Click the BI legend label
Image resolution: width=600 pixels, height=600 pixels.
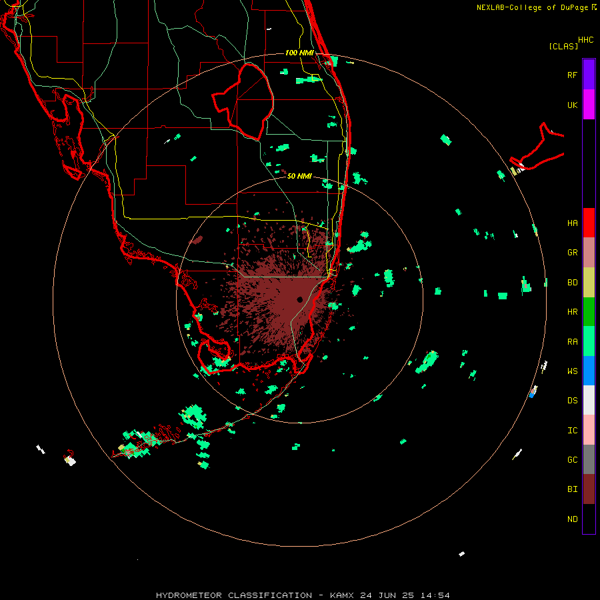572,489
